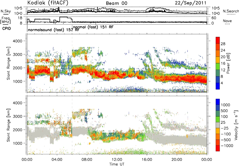Click the "-500" label on Velocity colorbar
This screenshot has width=239, height=166.
pos(226,140)
